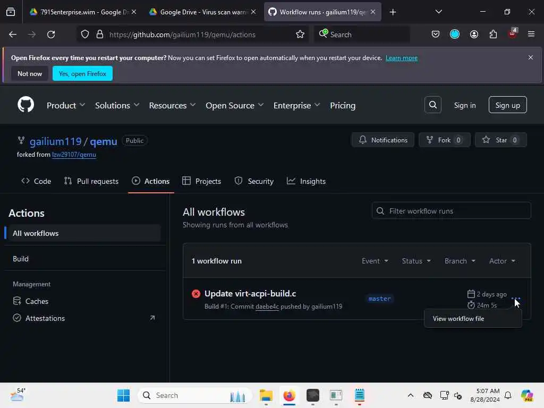Viewport: 544px width, 408px height.
Task: Open Firefox View icon in tab strip
Action: [x=11, y=12]
